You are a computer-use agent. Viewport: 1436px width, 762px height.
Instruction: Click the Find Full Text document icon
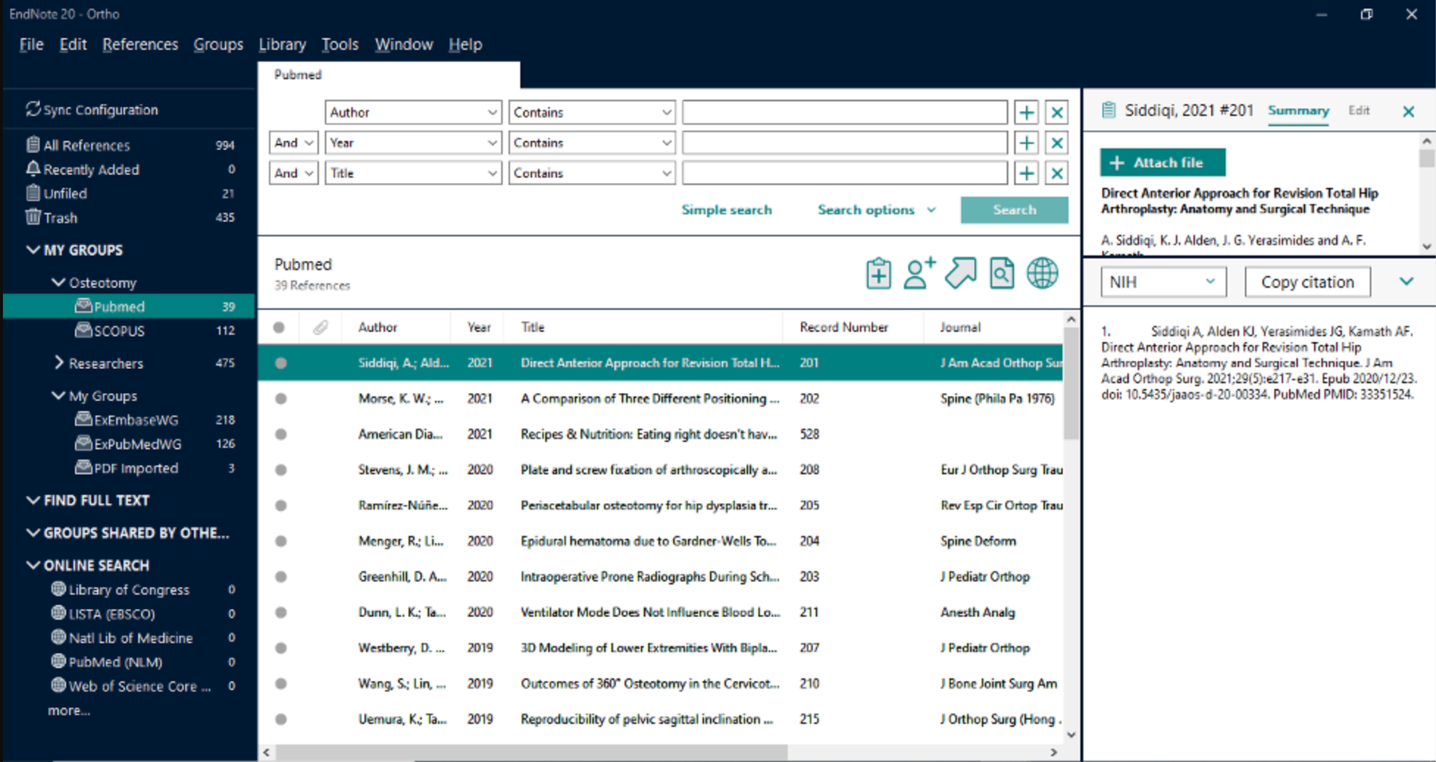coord(1002,273)
